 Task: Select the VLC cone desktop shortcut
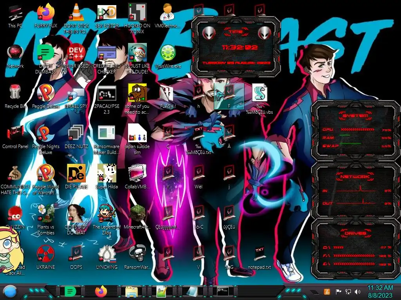click(76, 19)
